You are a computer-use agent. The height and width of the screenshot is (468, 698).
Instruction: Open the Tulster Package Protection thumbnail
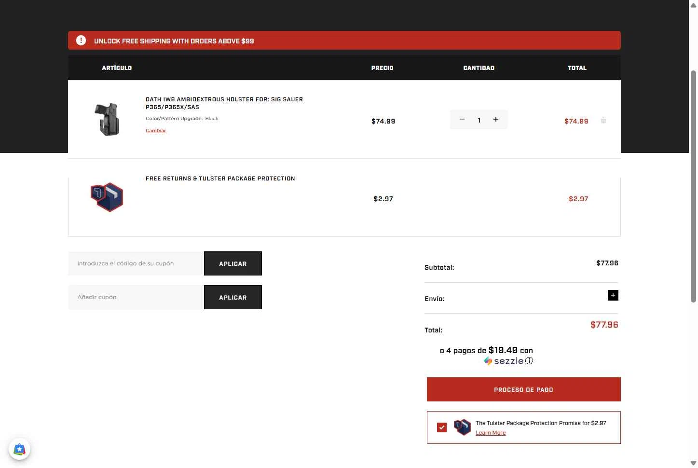(107, 197)
